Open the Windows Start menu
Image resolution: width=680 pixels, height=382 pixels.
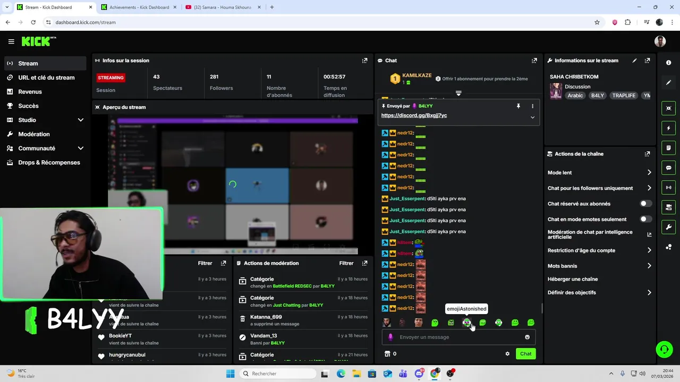230,374
